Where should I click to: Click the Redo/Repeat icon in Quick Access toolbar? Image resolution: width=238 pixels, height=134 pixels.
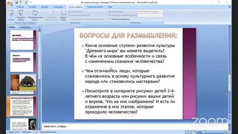(x=26, y=2)
